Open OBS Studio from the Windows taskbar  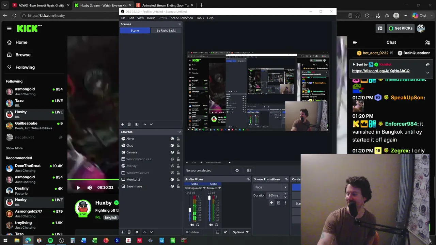click(61, 241)
